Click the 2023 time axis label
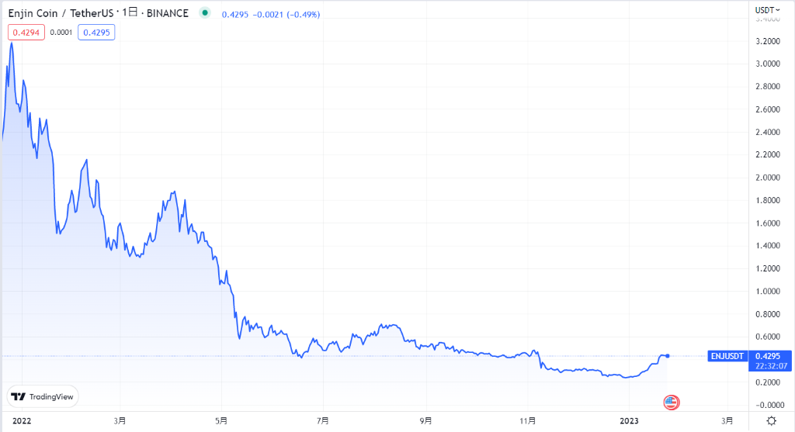This screenshot has width=795, height=432. [x=629, y=421]
